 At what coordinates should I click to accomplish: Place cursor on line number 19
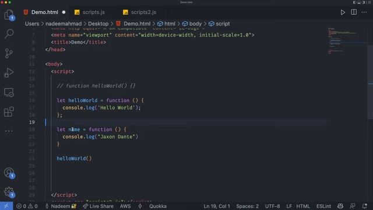(x=32, y=122)
